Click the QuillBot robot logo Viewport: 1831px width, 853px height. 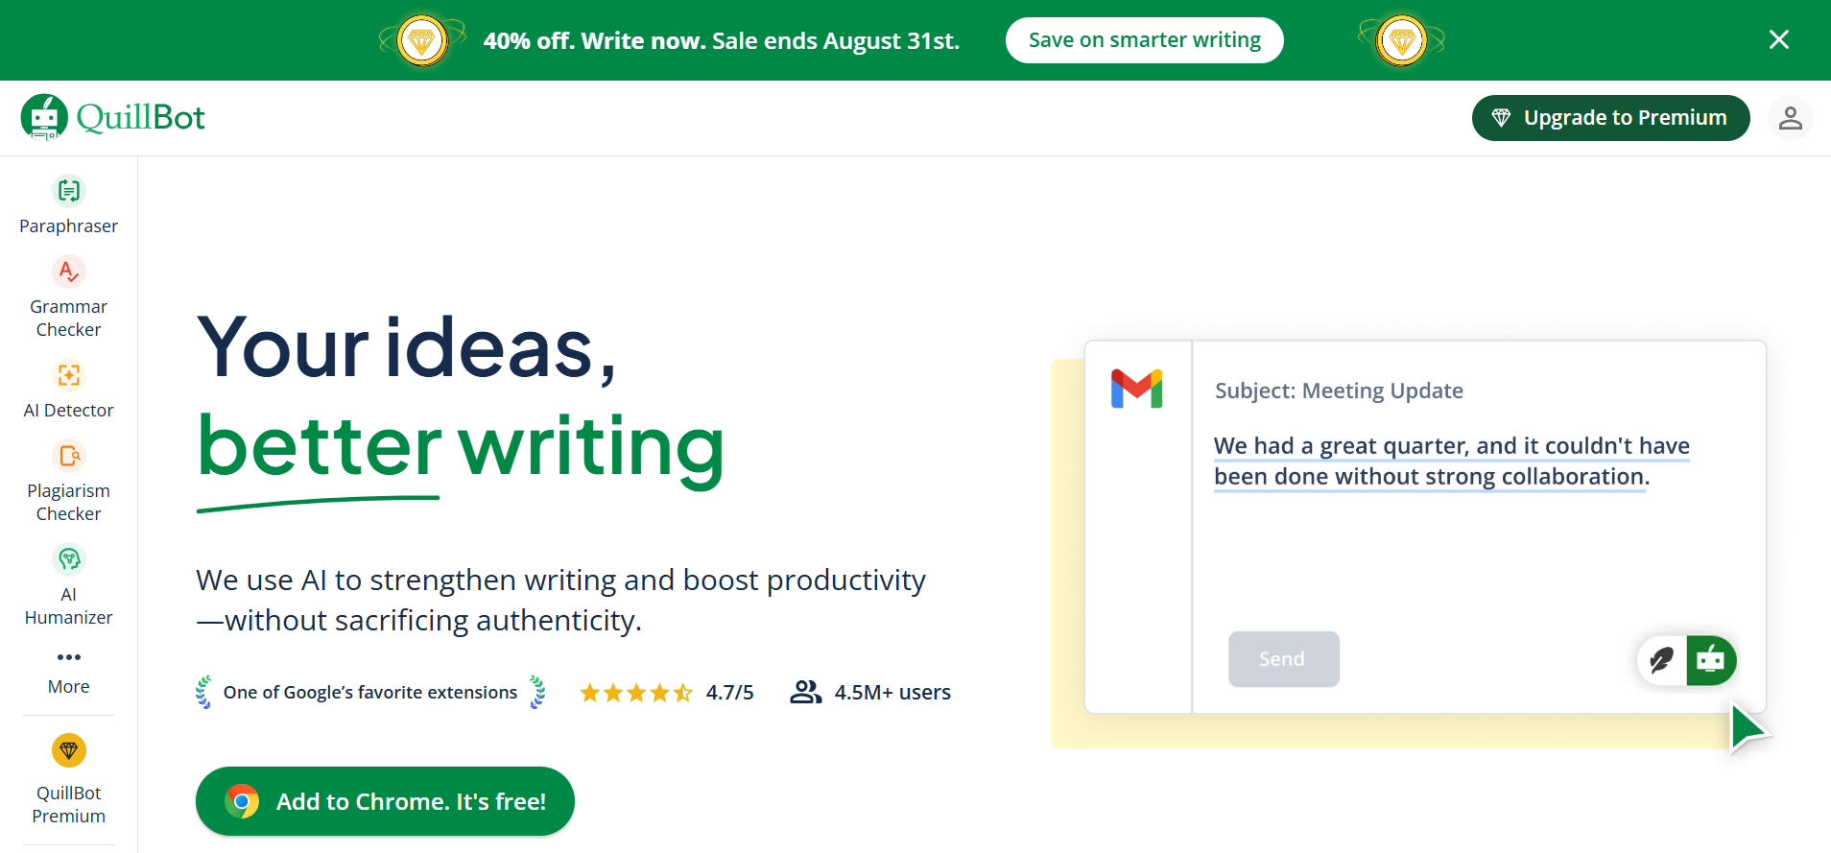click(x=44, y=118)
